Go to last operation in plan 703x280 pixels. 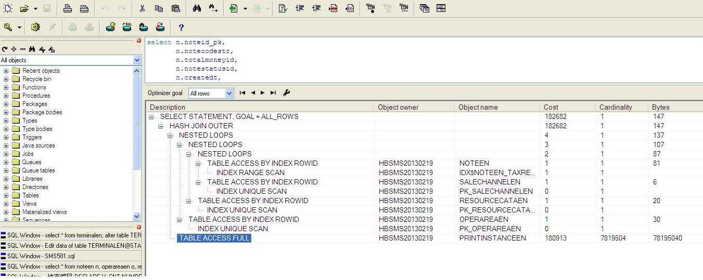(x=273, y=93)
